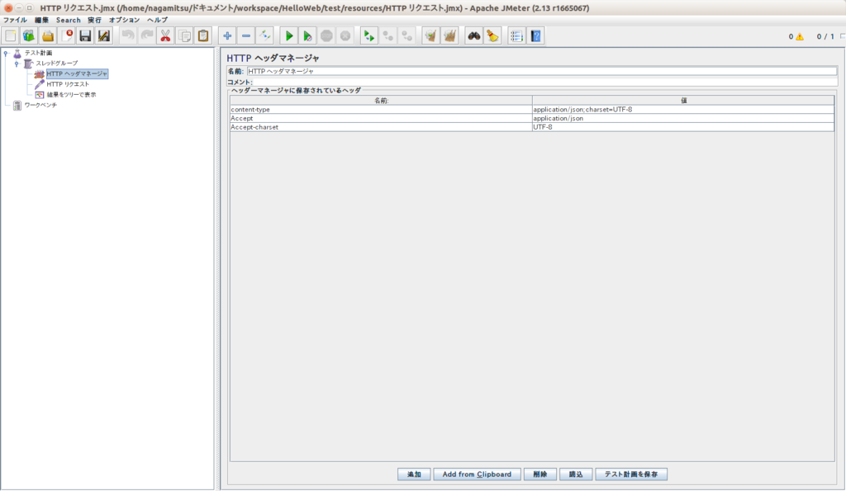Select HTTP ヘッダマネージャ tree node
The height and width of the screenshot is (491, 846).
coord(77,73)
